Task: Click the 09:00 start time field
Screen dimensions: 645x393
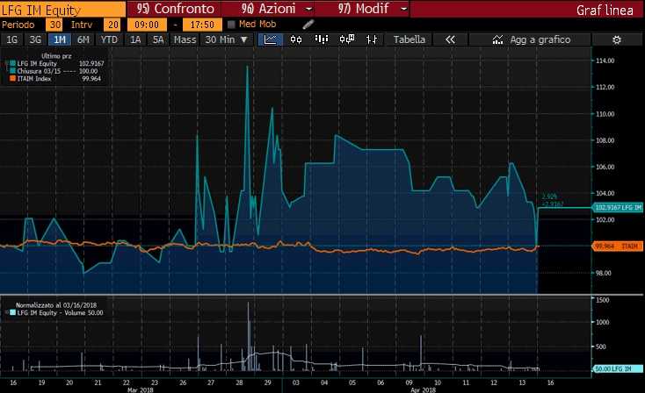Action: (147, 25)
